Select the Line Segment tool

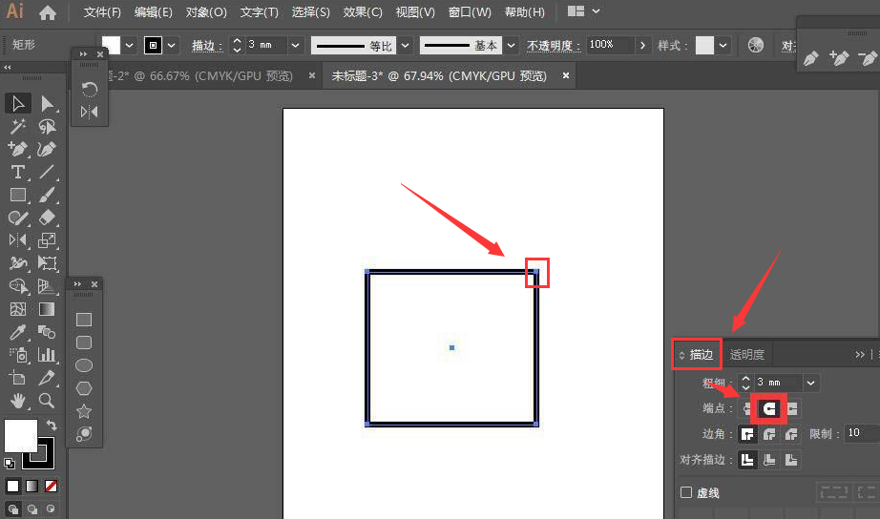[47, 173]
